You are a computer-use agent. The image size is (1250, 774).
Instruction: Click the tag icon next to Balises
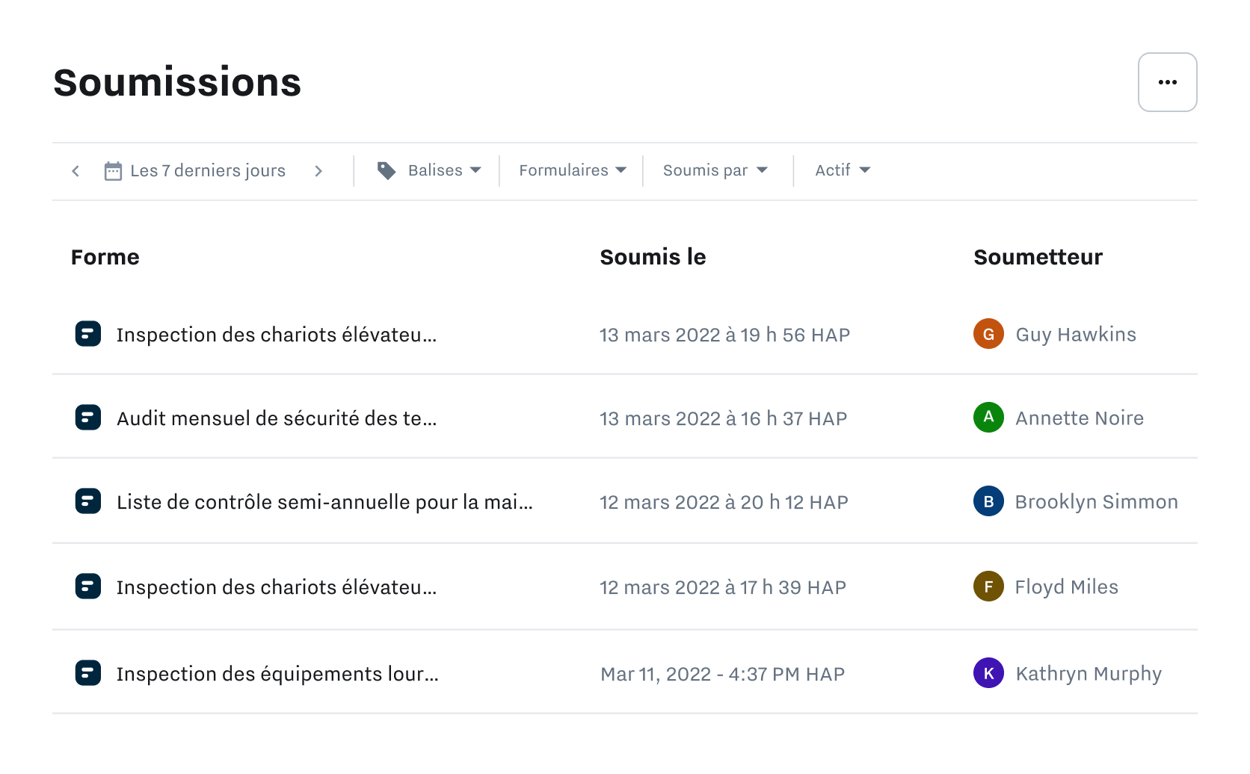tap(387, 170)
